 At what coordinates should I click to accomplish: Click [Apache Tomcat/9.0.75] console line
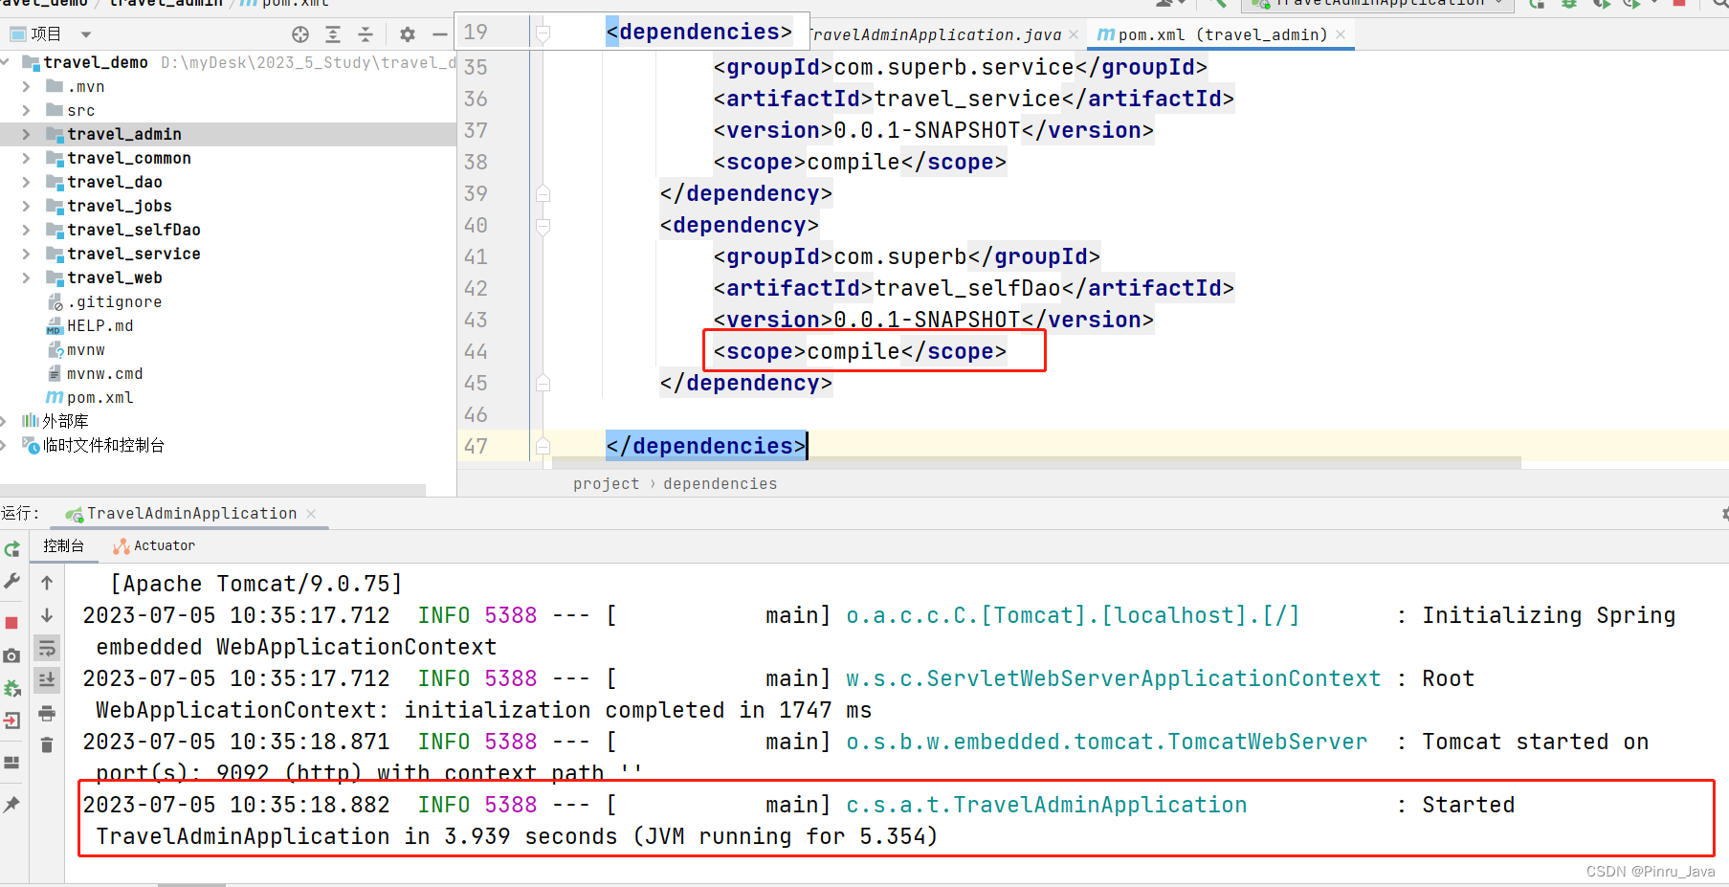[256, 584]
